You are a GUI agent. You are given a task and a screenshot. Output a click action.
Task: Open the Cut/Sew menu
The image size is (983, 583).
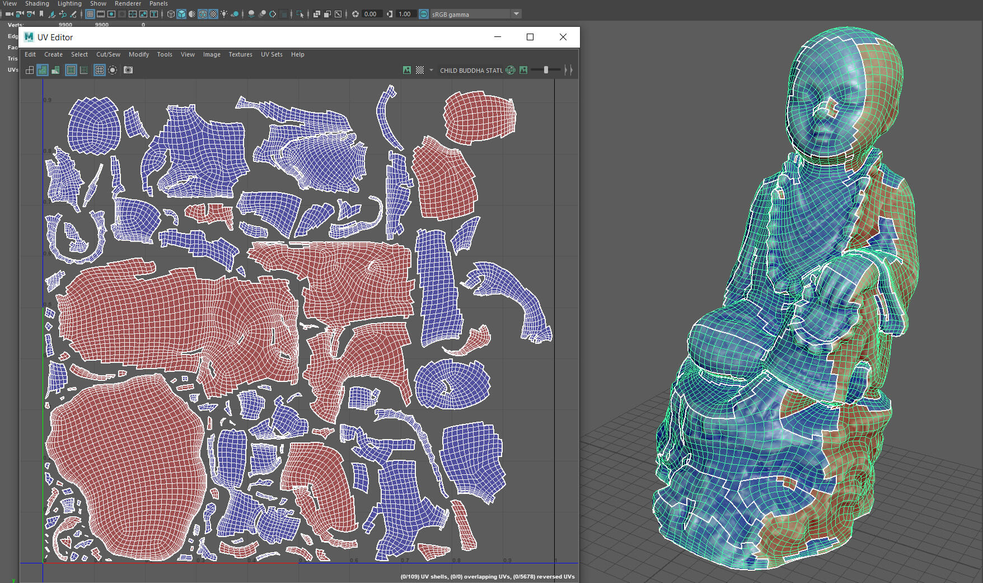point(108,54)
